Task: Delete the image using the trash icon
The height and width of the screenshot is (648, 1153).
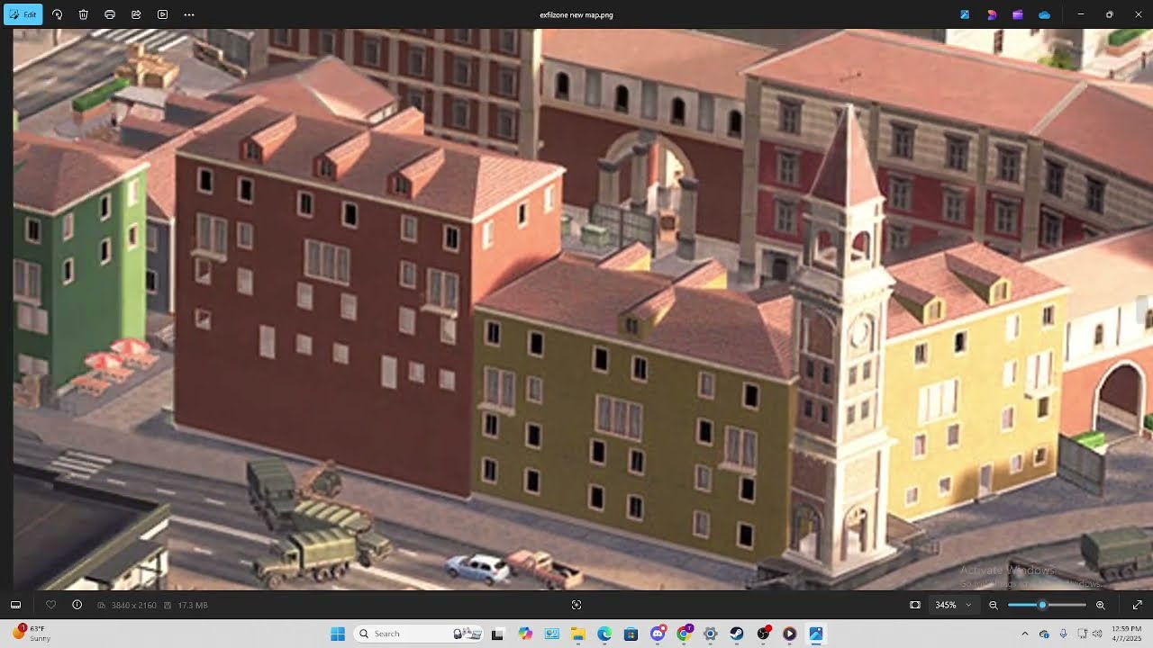Action: tap(84, 14)
